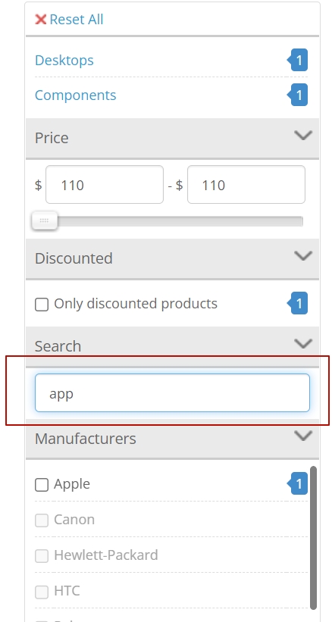Check the Apple manufacturer checkbox
332x622 pixels.
(42, 485)
